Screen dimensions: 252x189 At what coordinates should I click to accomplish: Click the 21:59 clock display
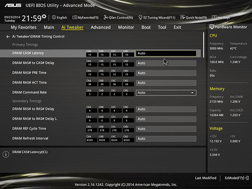[31, 18]
